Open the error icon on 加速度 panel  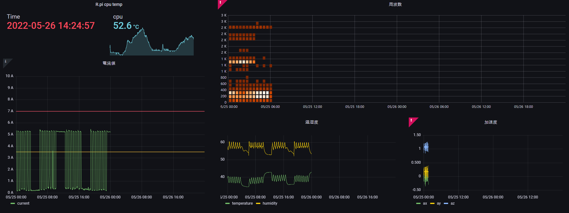[411, 120]
